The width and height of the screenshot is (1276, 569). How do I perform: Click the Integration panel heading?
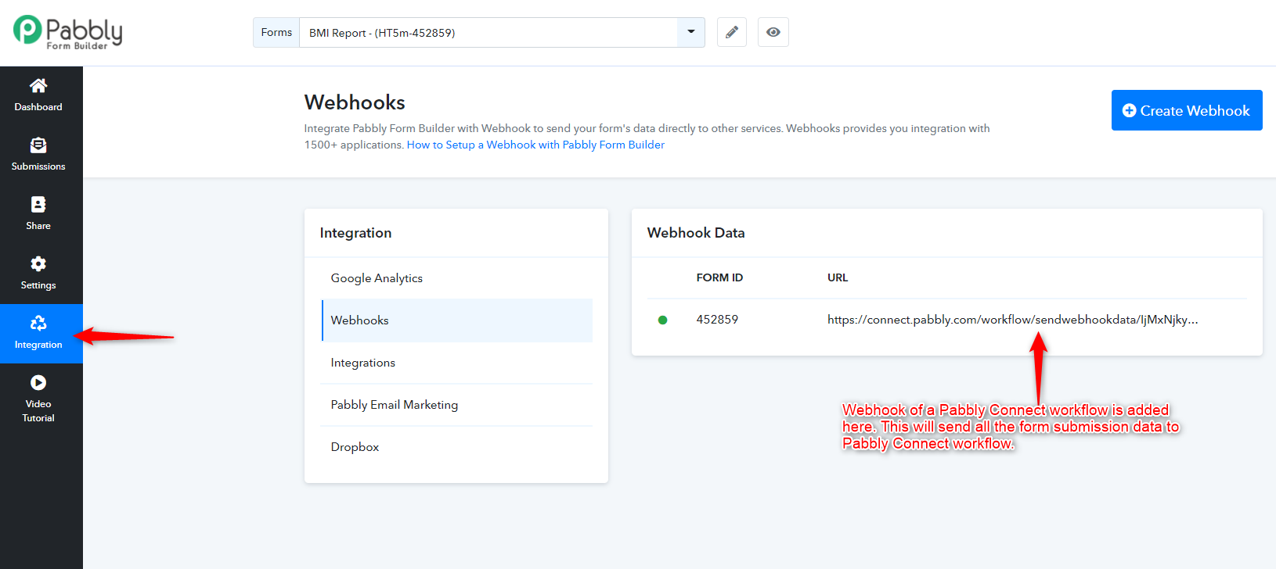[x=355, y=233]
